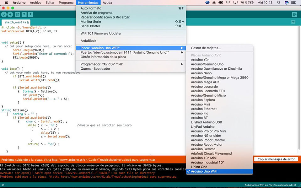Image resolution: width=301 pixels, height=188 pixels.
Task: Open the Archivo menu
Action: tap(35, 3)
